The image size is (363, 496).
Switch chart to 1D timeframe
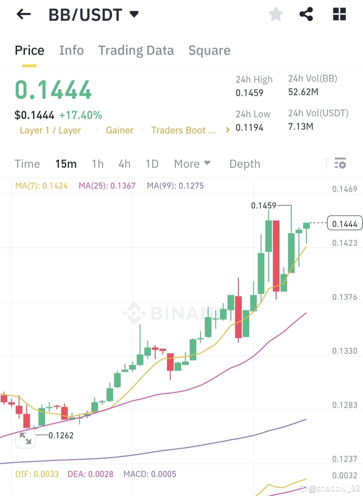pyautogui.click(x=152, y=164)
